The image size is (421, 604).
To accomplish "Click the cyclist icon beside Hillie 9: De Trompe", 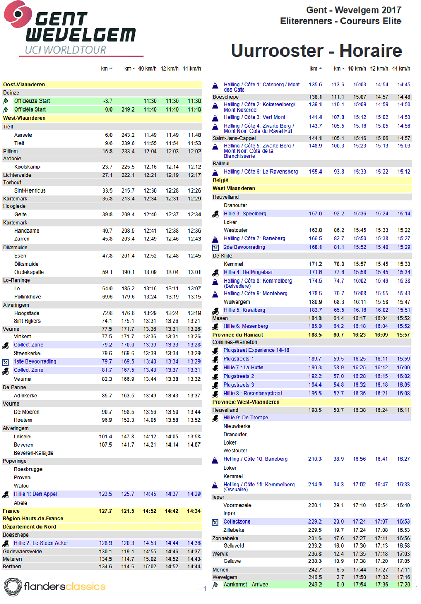I will 215,418.
